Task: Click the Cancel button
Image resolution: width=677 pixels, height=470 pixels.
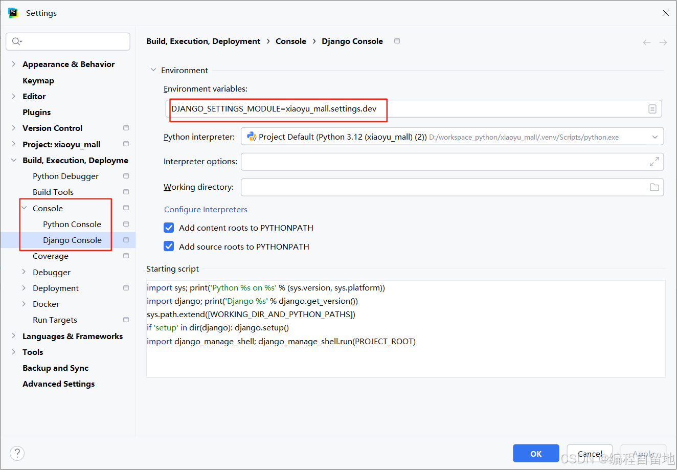Action: (x=590, y=454)
